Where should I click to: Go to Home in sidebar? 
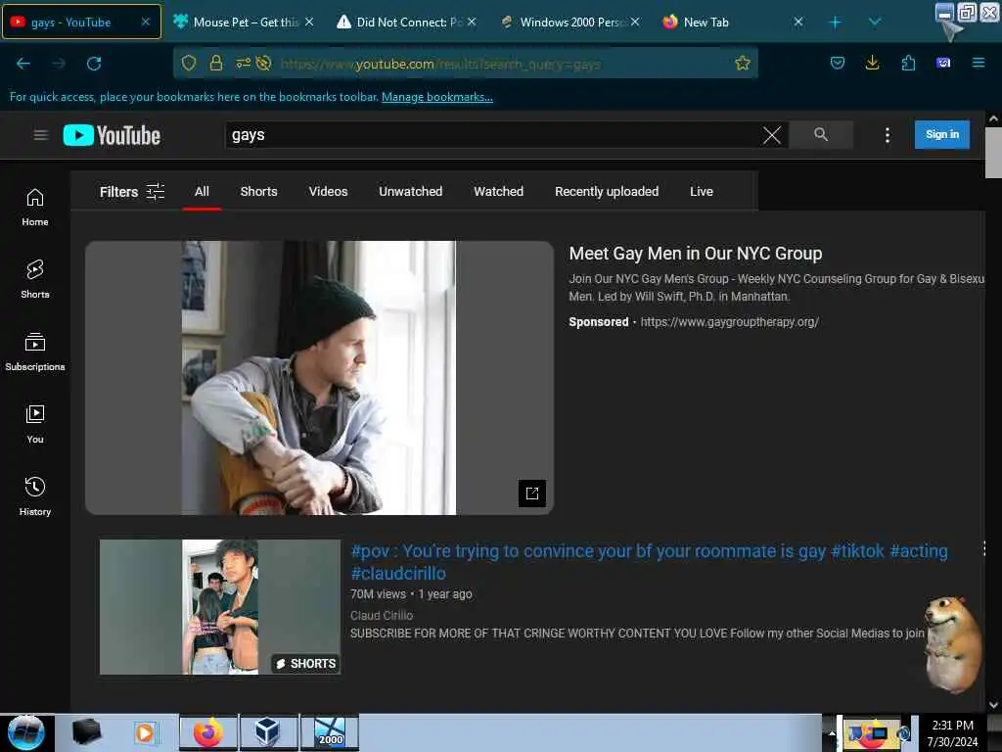tap(35, 208)
